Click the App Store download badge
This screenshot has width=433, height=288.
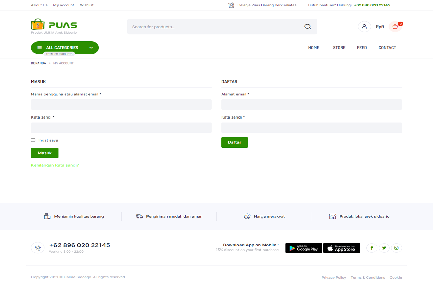click(342, 248)
